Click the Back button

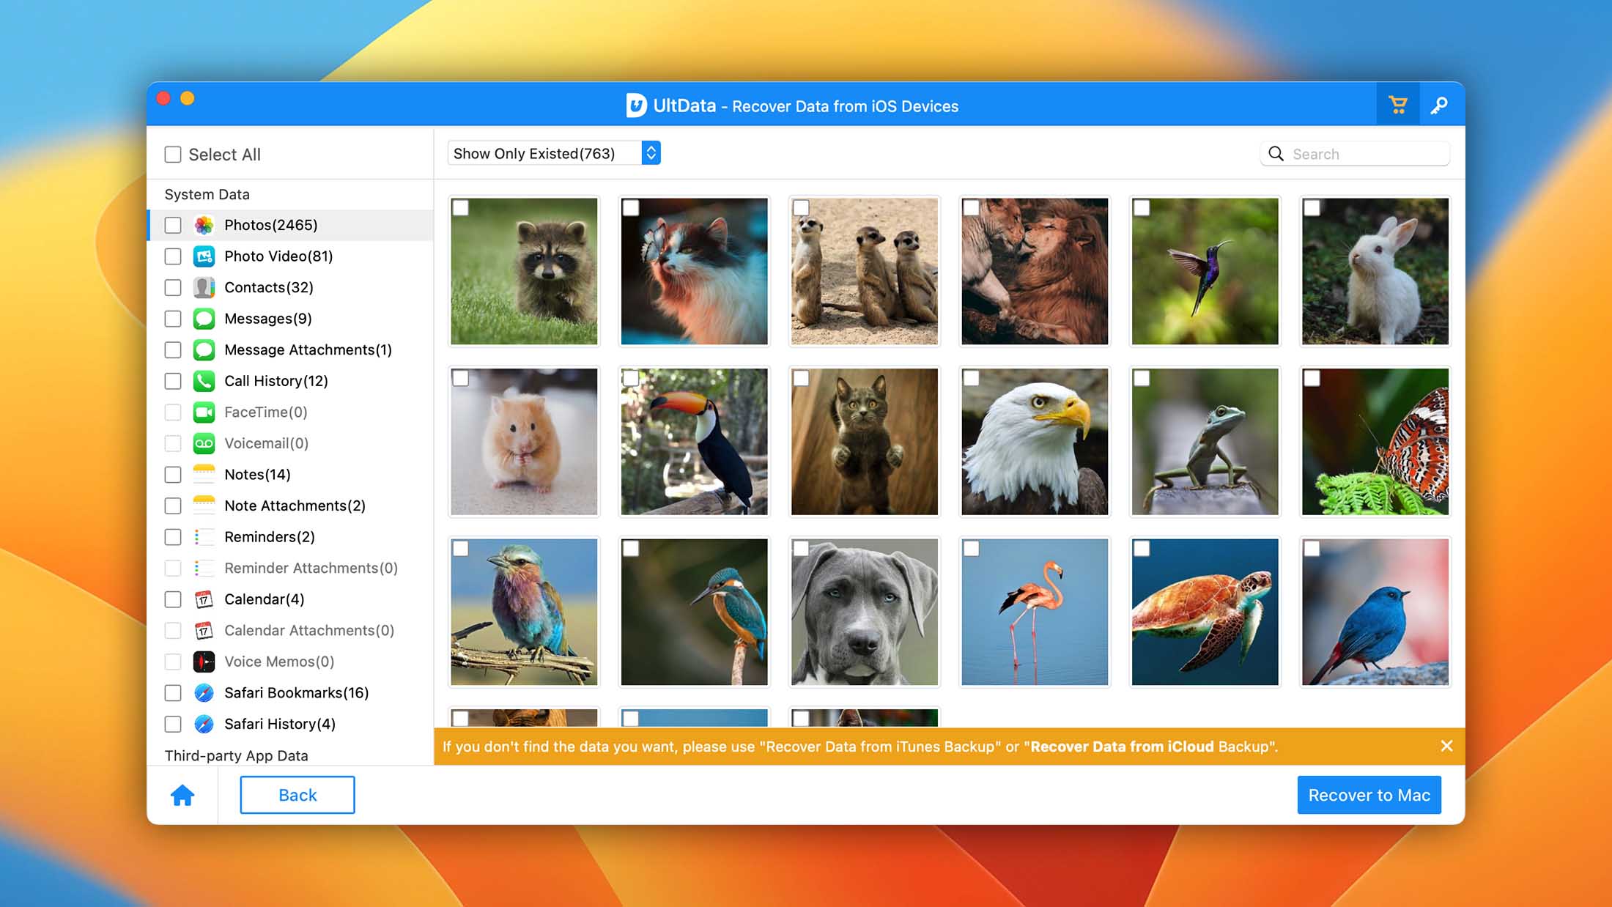click(297, 795)
